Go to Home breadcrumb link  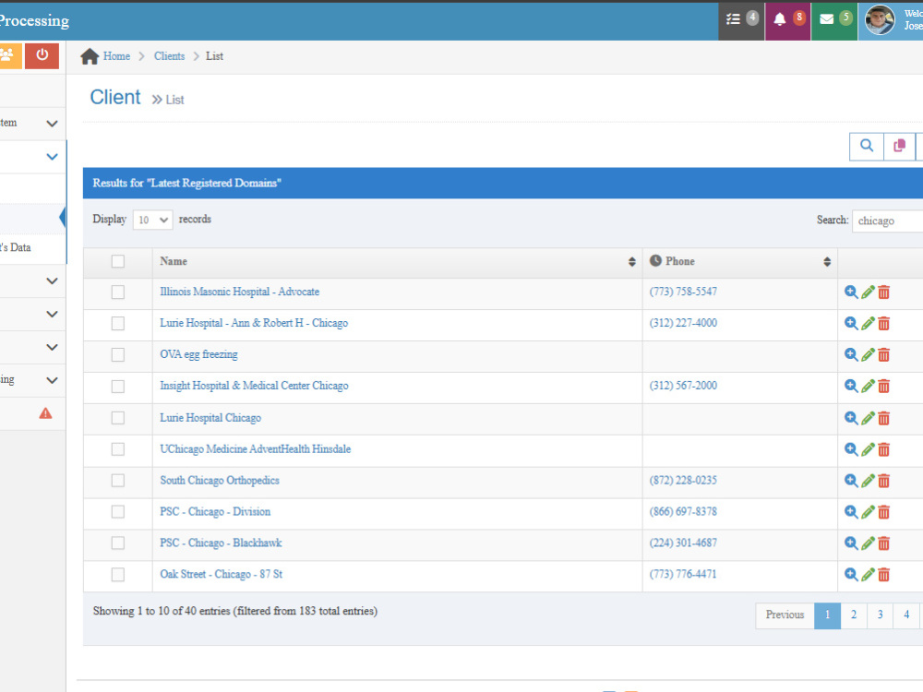click(x=116, y=56)
